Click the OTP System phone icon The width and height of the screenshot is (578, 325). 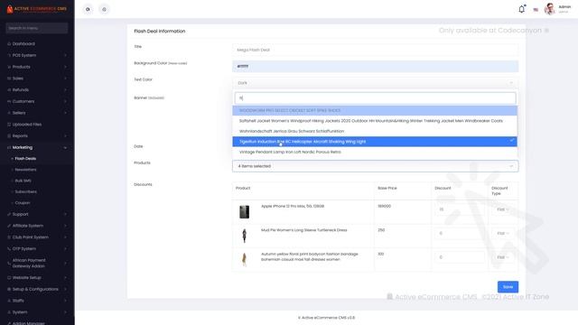coord(9,249)
